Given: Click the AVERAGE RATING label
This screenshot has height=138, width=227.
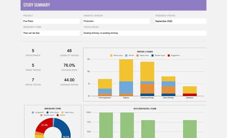Looking at the screenshot, I should coord(69,85).
